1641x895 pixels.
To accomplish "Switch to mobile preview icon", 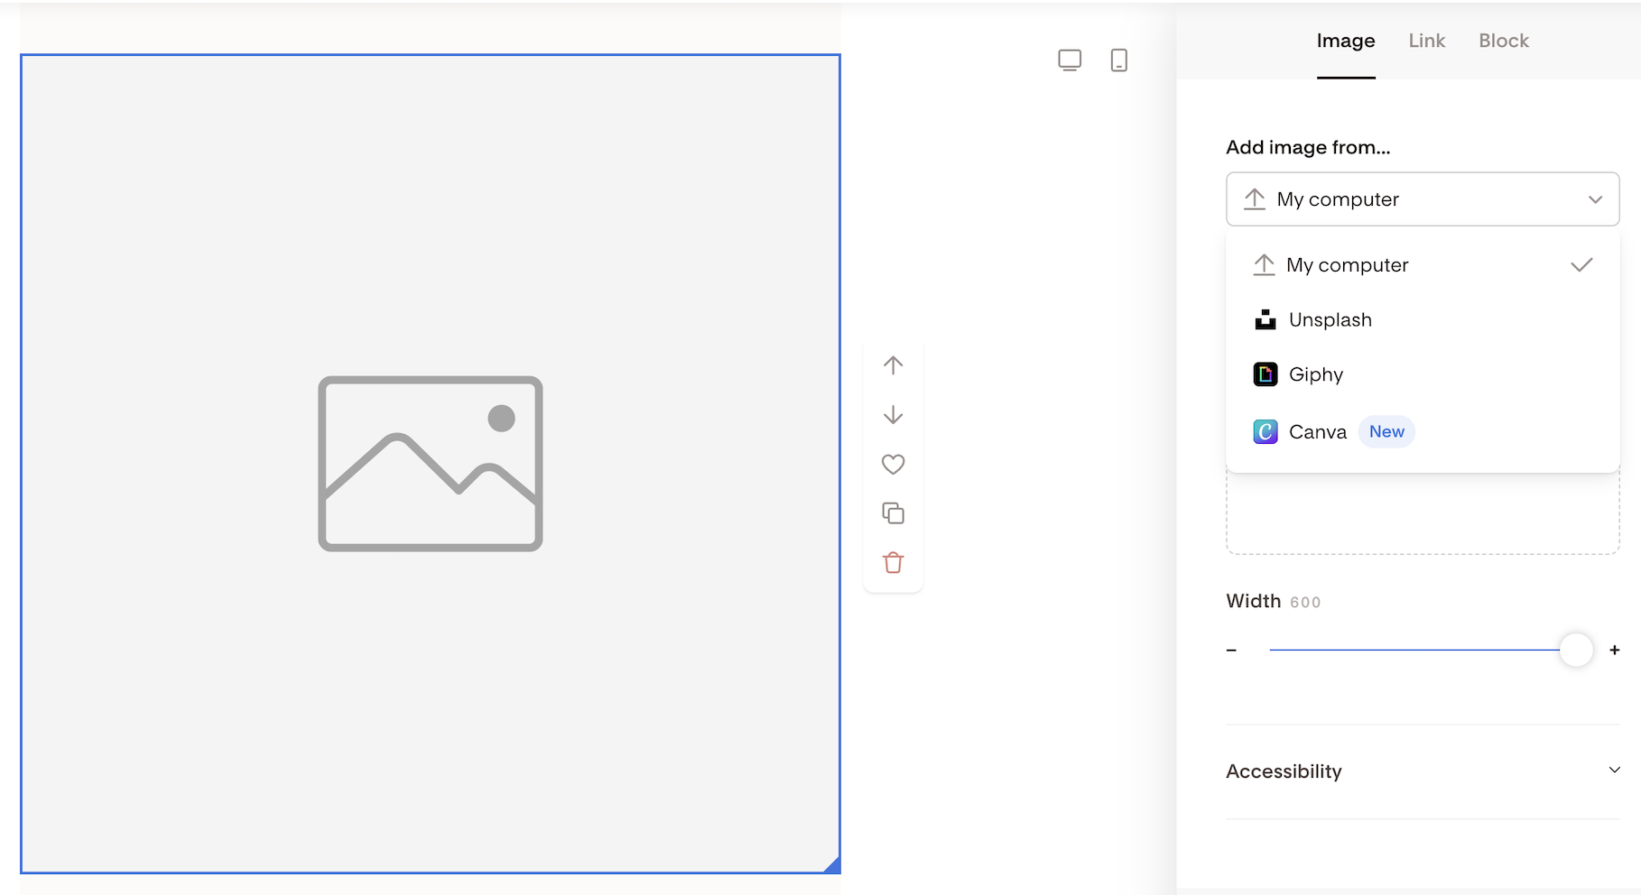I will coord(1119,60).
